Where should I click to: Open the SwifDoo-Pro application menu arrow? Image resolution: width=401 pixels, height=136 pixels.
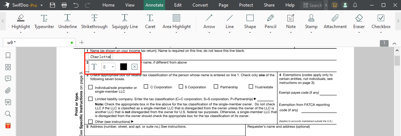click(x=42, y=5)
